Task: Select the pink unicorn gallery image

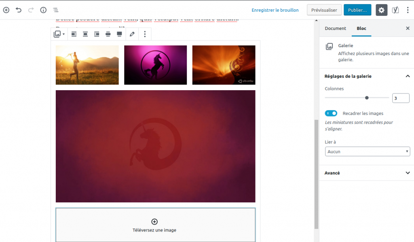Action: coord(156,65)
